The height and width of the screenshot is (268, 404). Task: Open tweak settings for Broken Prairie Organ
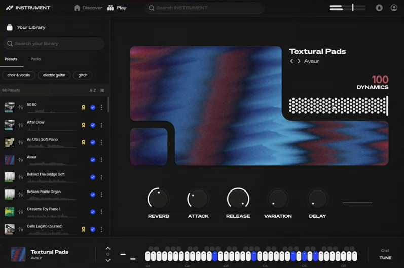(21, 195)
